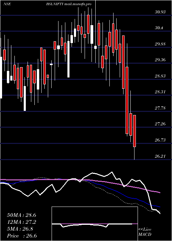Select the 30.93 price level label

pos(160,12)
